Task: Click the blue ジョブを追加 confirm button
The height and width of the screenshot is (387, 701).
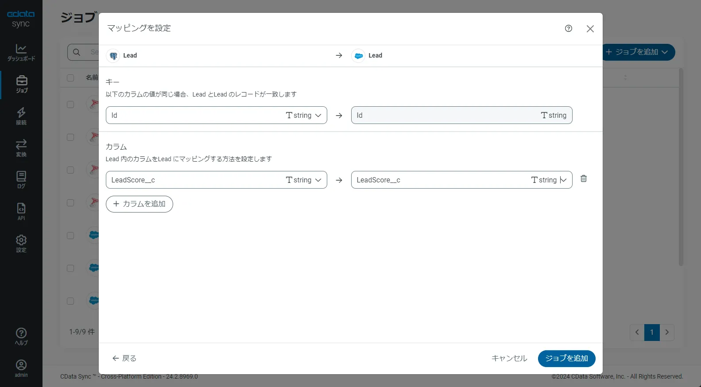Action: coord(566,359)
